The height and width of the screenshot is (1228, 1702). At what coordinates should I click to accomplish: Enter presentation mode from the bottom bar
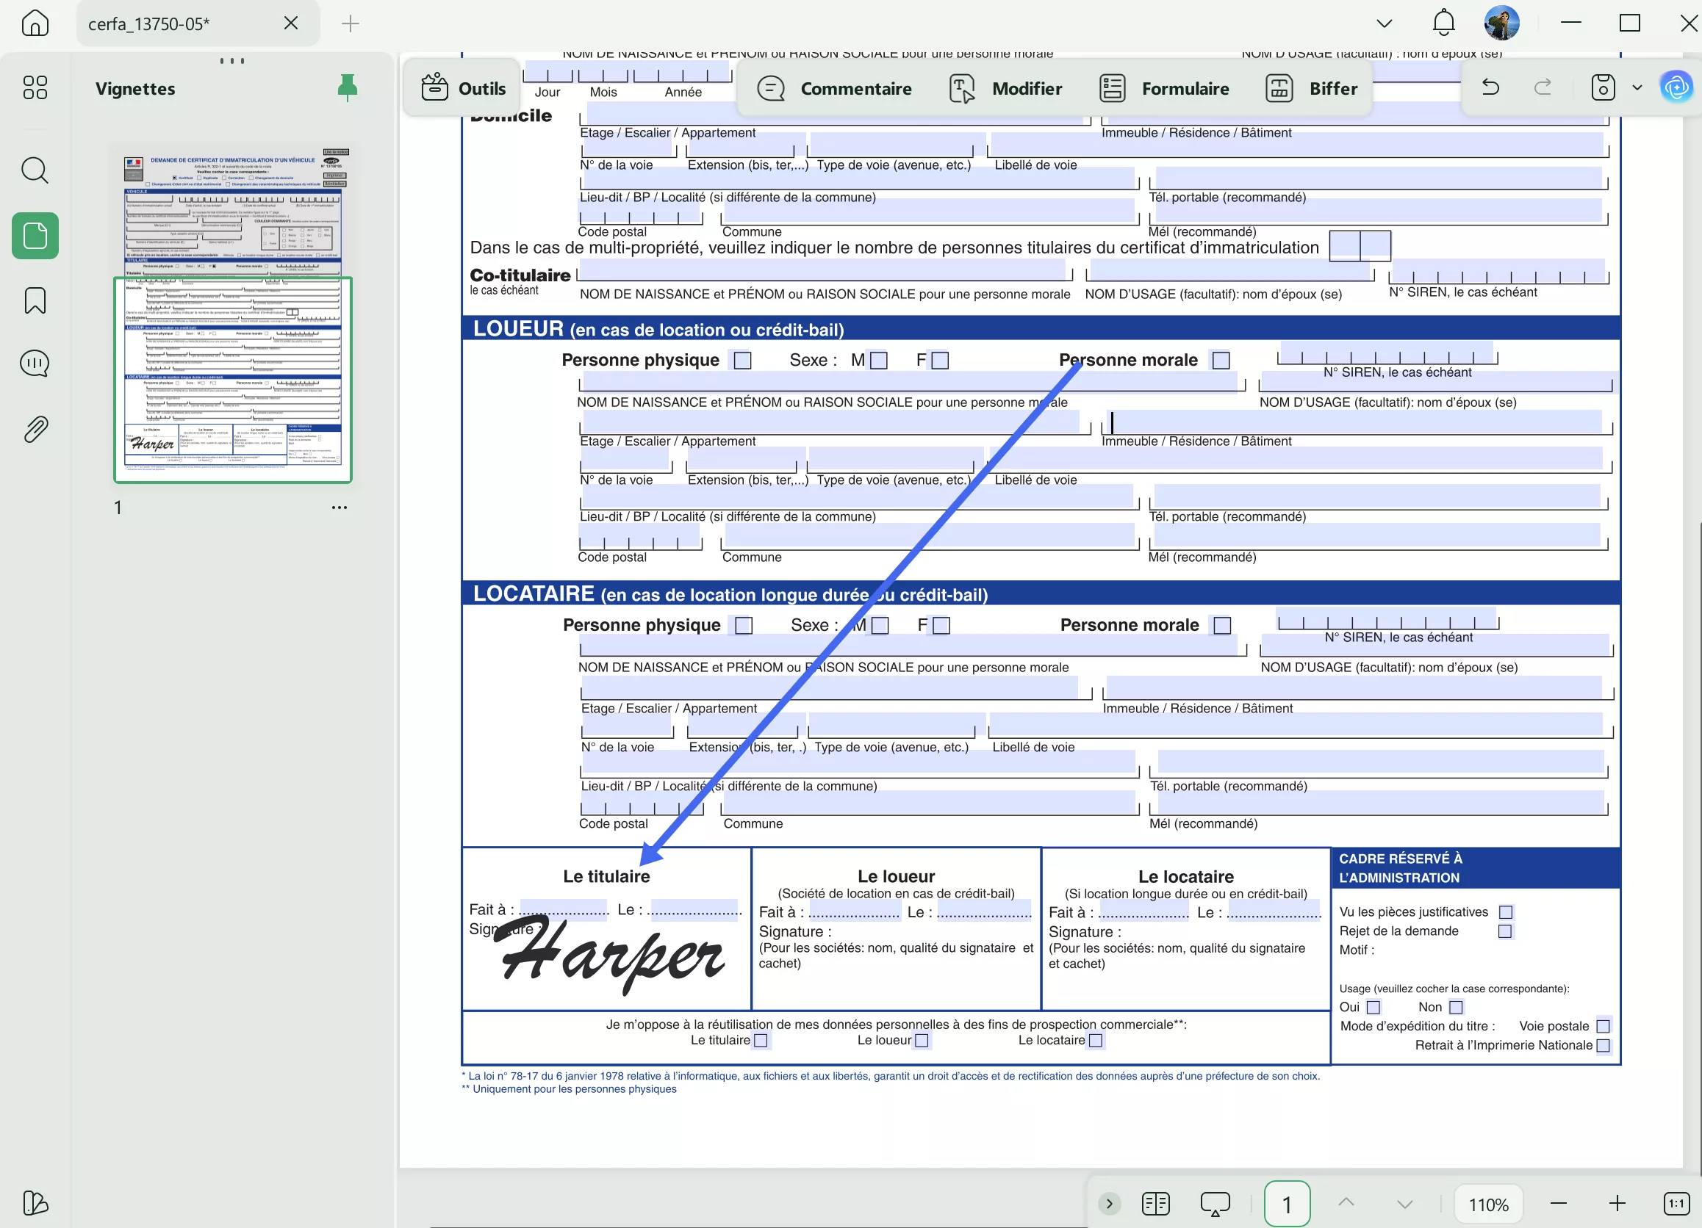click(1215, 1203)
